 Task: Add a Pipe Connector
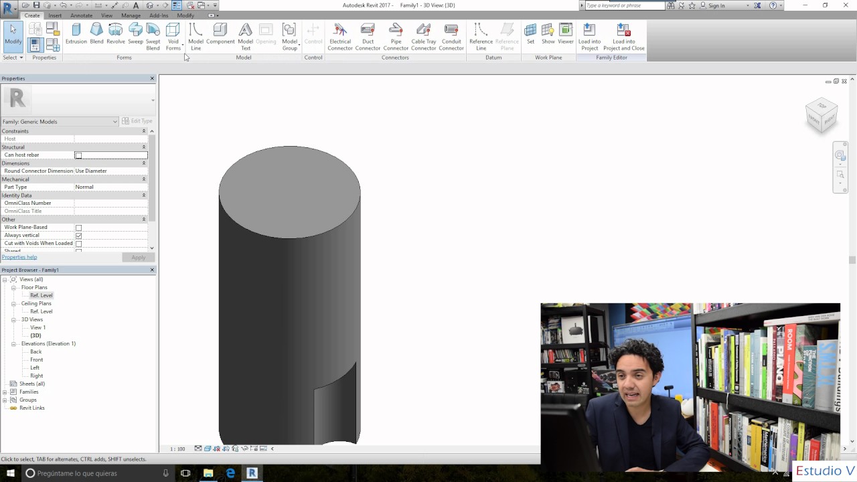point(396,36)
